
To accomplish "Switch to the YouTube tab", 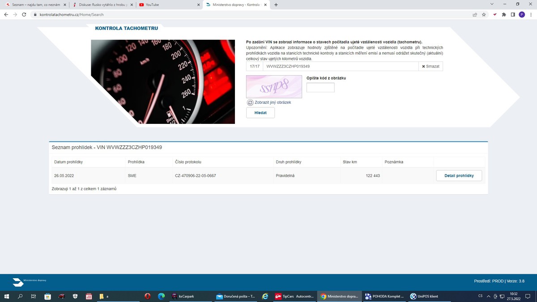I will [168, 5].
